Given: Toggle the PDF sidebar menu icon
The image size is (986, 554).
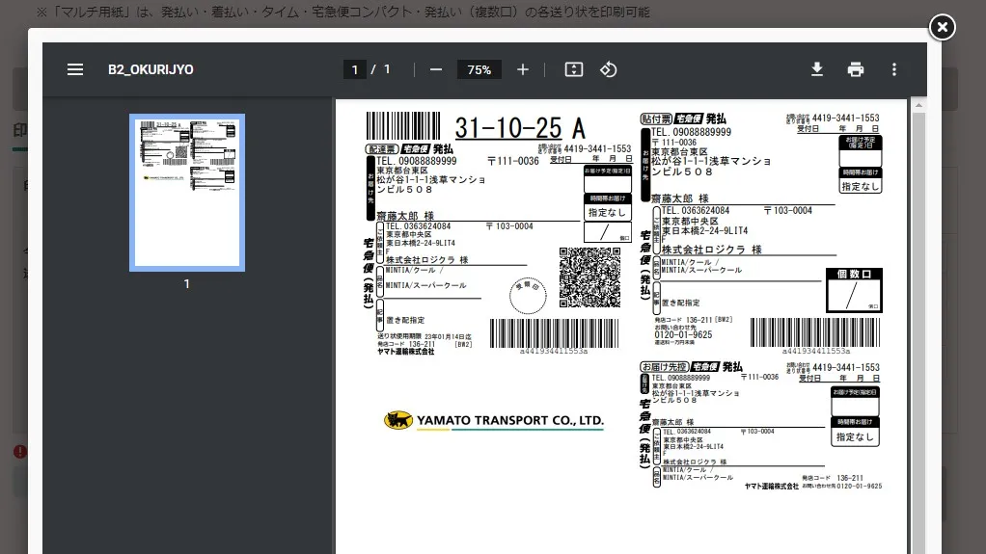Looking at the screenshot, I should click(x=75, y=69).
